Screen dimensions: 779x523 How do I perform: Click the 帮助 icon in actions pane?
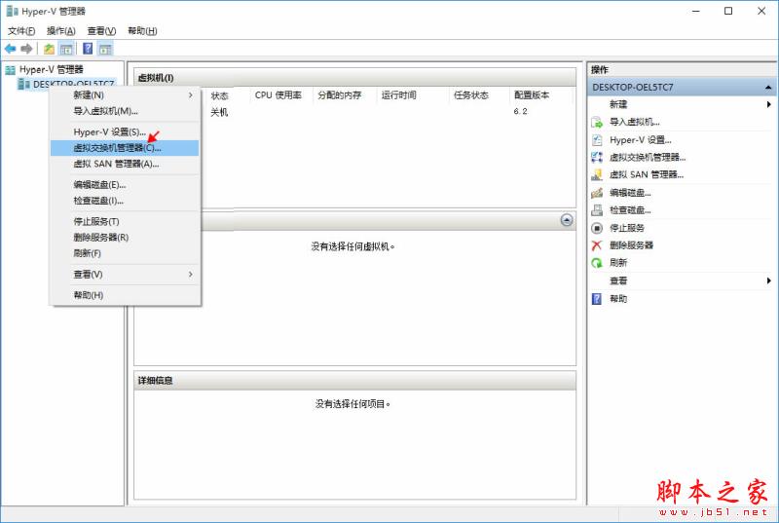(x=597, y=298)
